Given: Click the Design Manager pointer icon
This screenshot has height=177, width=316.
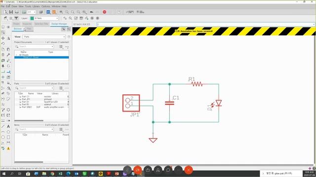Looking at the screenshot, I should coord(63,29).
